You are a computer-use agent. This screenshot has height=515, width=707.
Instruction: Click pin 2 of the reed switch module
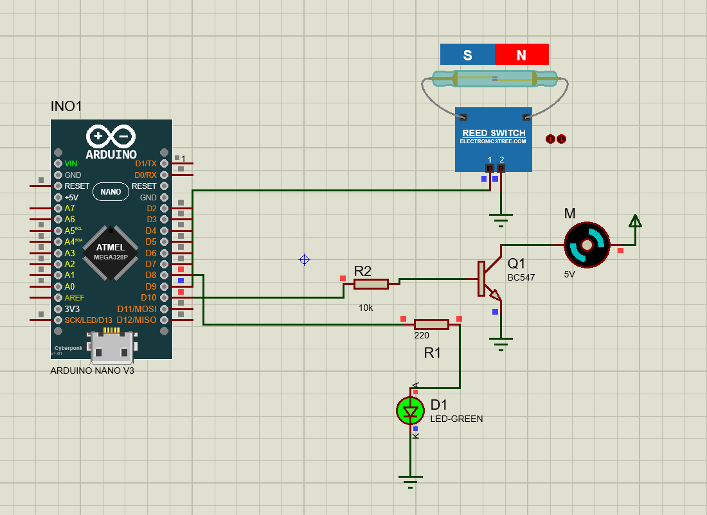point(501,168)
